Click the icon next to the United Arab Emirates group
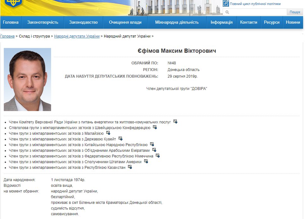This screenshot has height=219, width=305. pyautogui.click(x=154, y=150)
